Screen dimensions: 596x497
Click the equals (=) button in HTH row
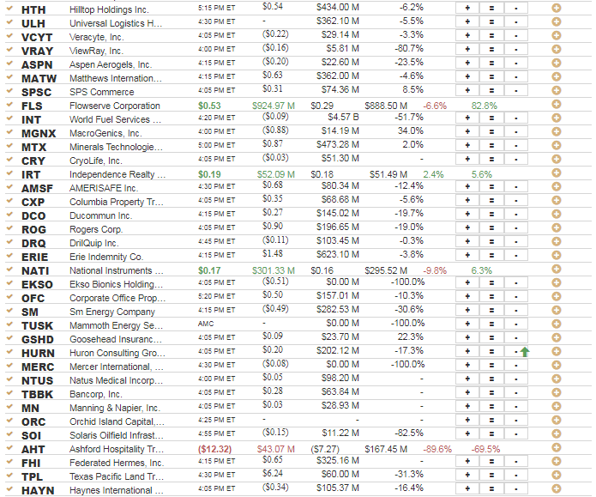tap(491, 8)
